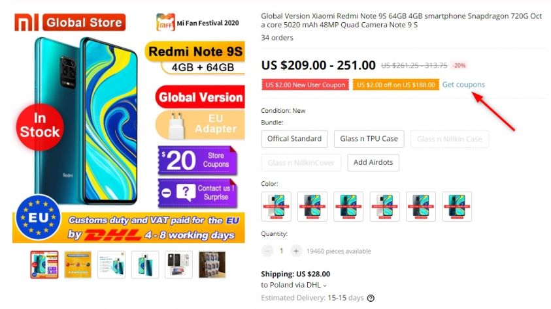Increase quantity with the plus button

tap(296, 251)
